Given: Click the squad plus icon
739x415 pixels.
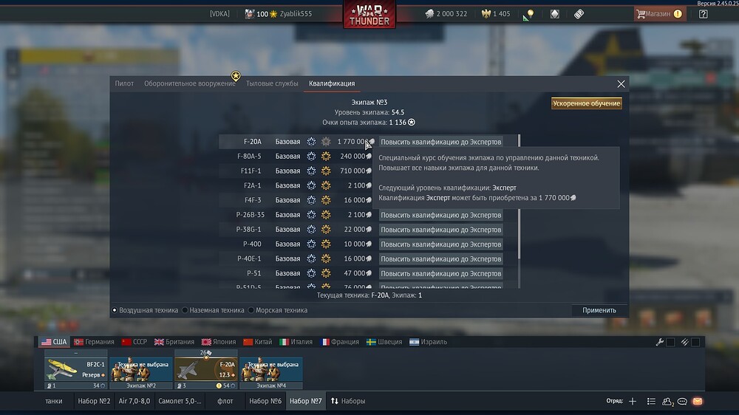Looking at the screenshot, I should tap(633, 402).
